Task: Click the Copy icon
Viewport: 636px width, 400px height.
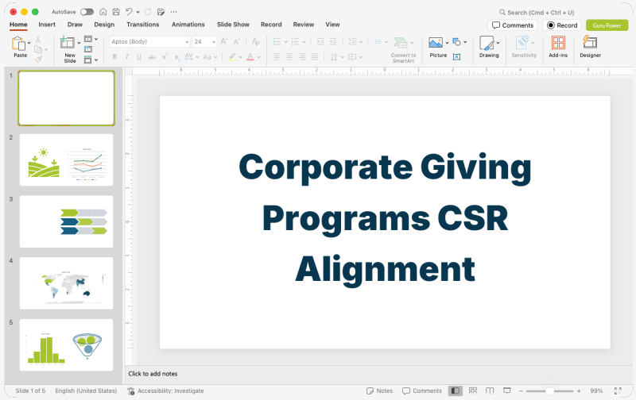Action: coord(37,49)
